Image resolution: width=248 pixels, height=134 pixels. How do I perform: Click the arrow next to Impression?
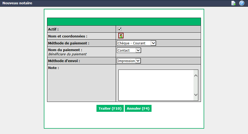(x=138, y=61)
